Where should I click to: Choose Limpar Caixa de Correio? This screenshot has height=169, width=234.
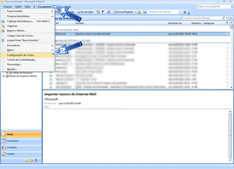(27, 35)
